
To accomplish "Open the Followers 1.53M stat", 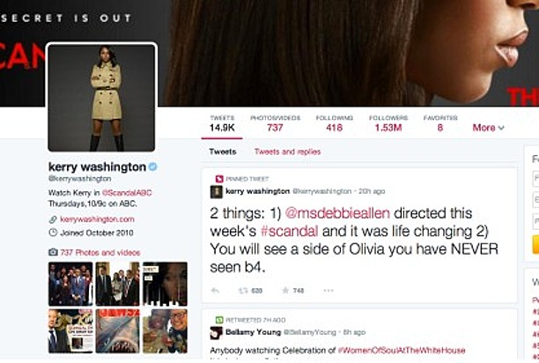I will pos(388,123).
